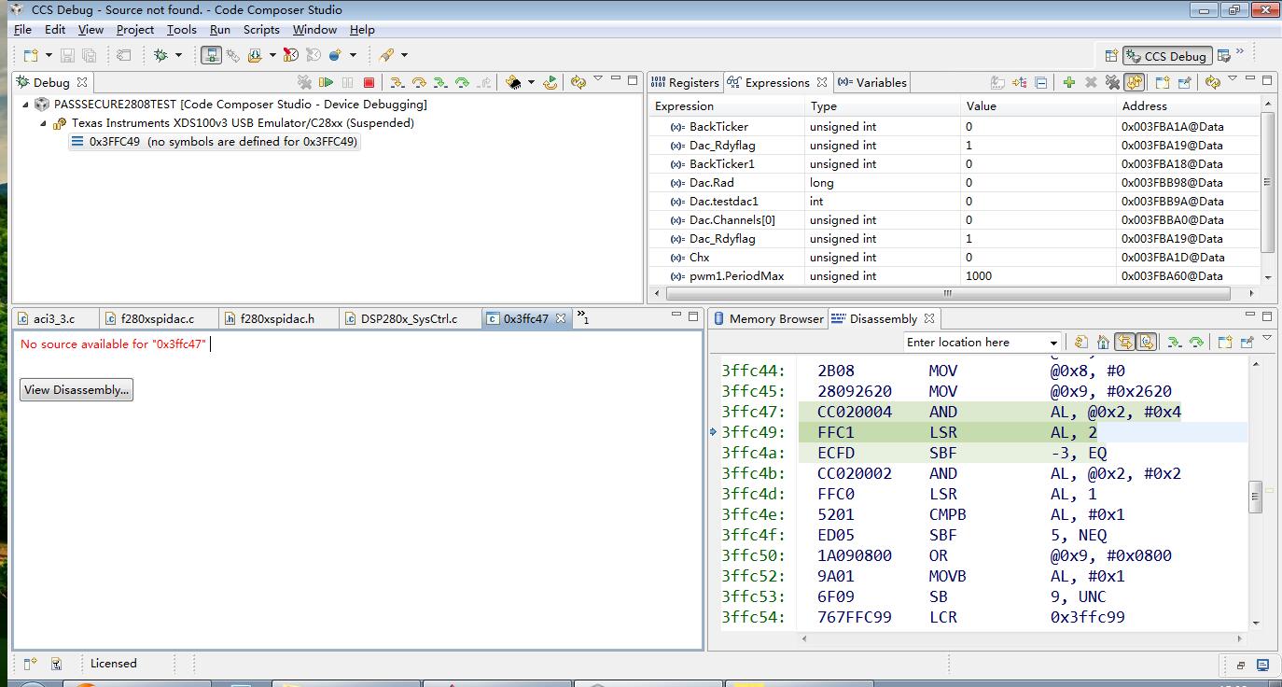Click the green Resume button in Debug toolbar
This screenshot has width=1282, height=687.
326,82
